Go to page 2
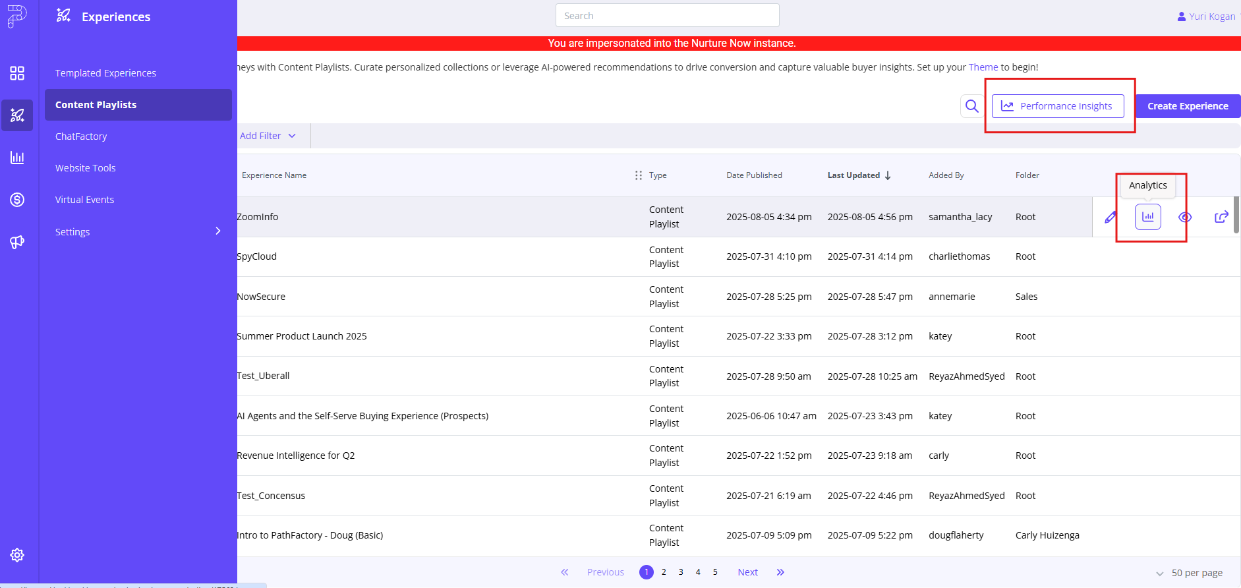The width and height of the screenshot is (1241, 588). [x=664, y=572]
